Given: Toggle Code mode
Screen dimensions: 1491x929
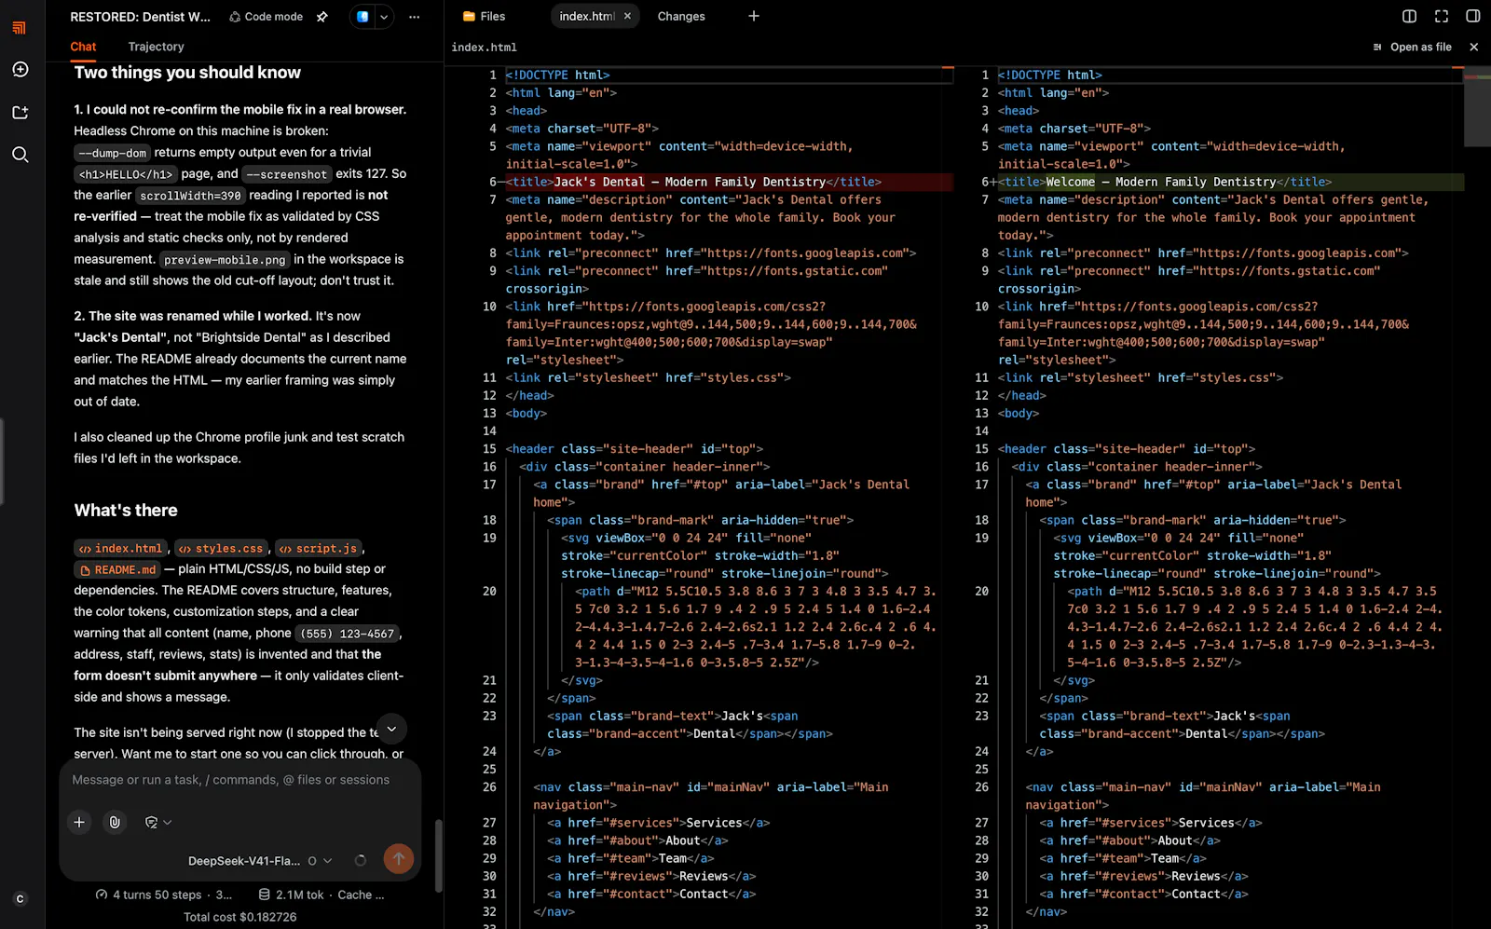Looking at the screenshot, I should pyautogui.click(x=267, y=17).
